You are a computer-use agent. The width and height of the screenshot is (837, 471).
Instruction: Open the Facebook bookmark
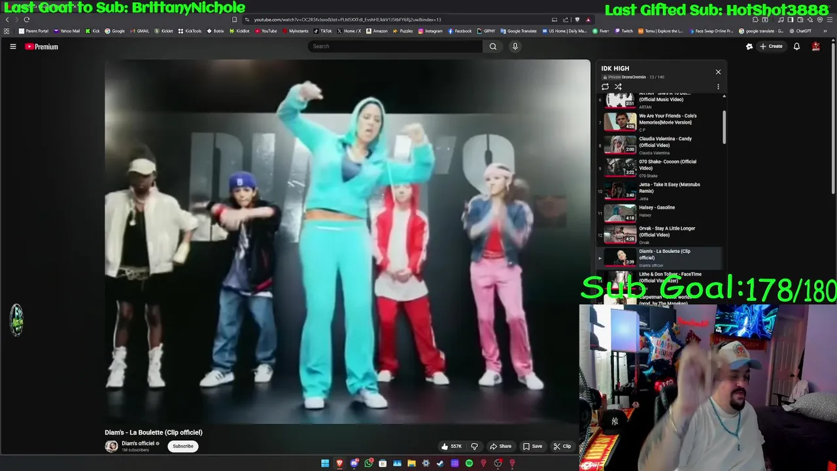coord(460,31)
